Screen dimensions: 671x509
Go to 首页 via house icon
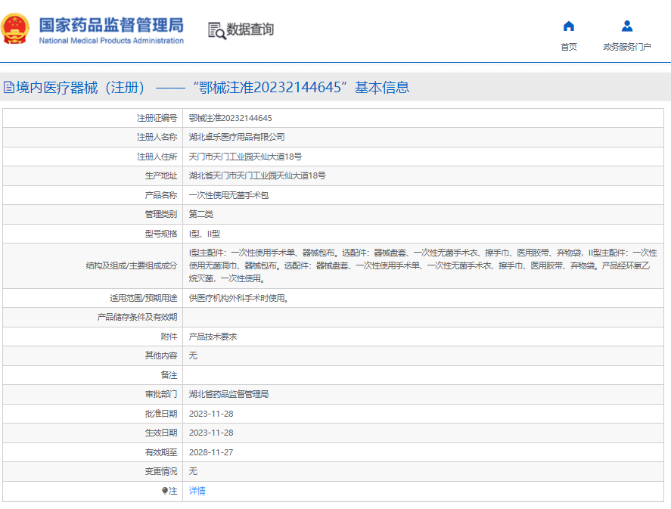(568, 26)
